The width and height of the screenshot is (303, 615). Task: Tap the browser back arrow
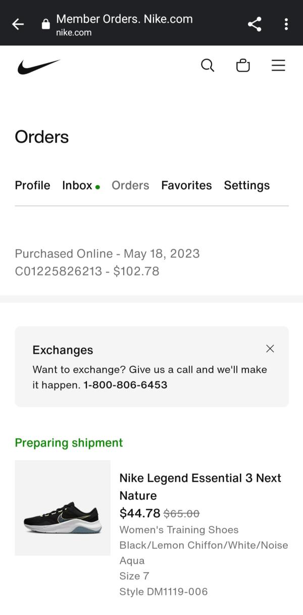pyautogui.click(x=18, y=24)
